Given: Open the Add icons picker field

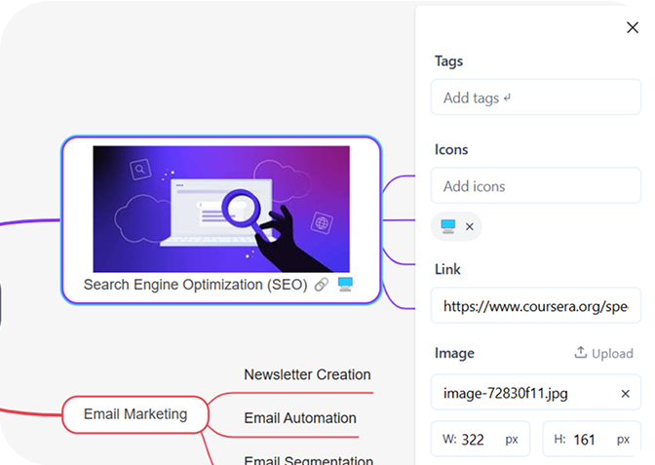Looking at the screenshot, I should pyautogui.click(x=535, y=186).
